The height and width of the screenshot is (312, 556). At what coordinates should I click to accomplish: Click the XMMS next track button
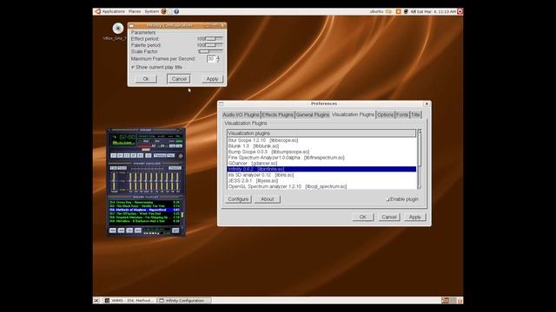tap(140, 156)
